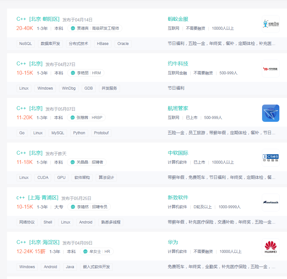
Task: Click the NoSQL skill tag
Action: click(x=26, y=44)
